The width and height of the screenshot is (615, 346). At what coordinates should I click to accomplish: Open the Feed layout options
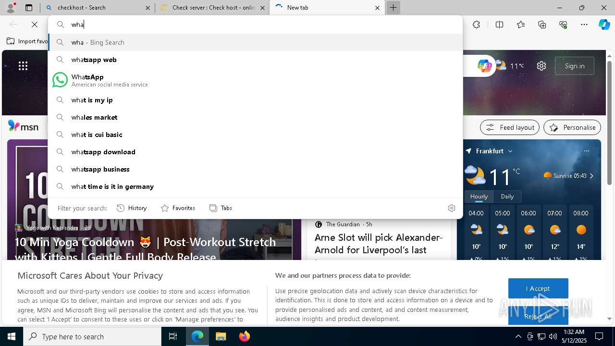click(510, 127)
